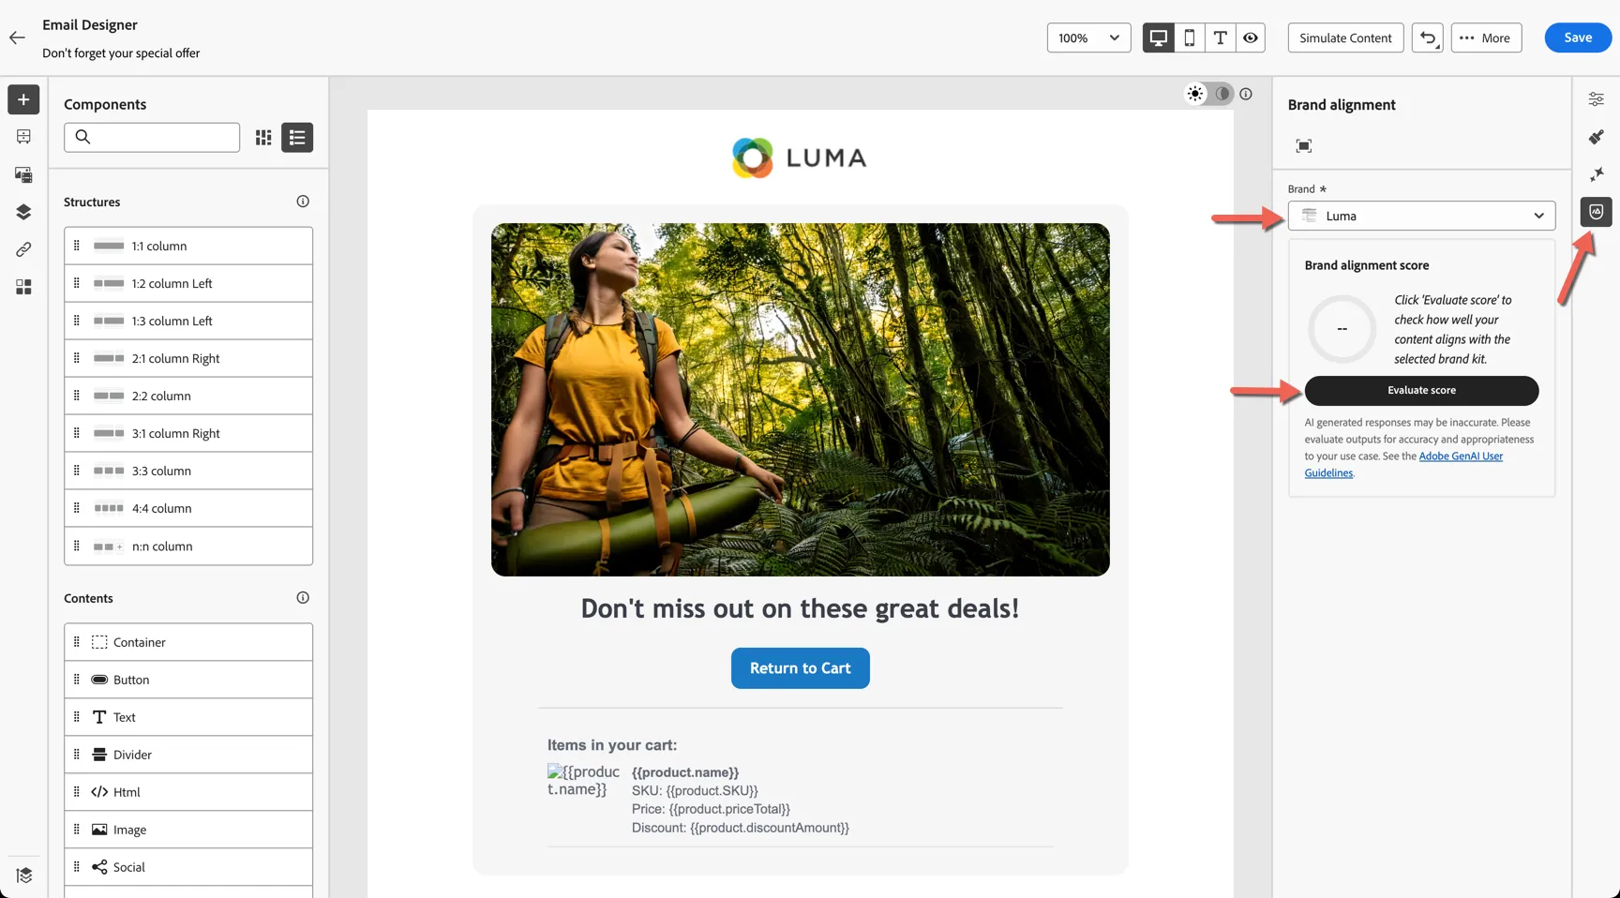Screen dimensions: 1620x898
Task: Focus the components search field
Action: (x=152, y=137)
